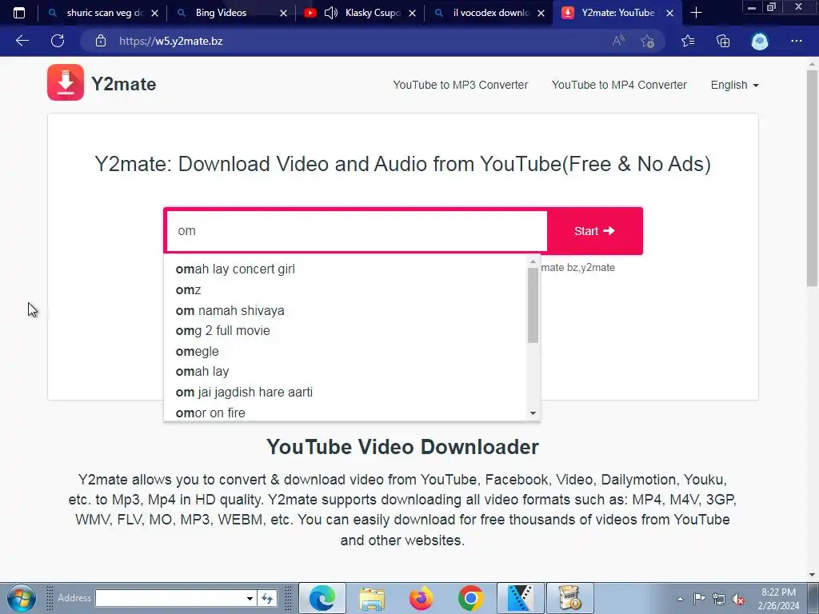Click the browser address bar URL
Screen dimensions: 819x614
coord(171,42)
